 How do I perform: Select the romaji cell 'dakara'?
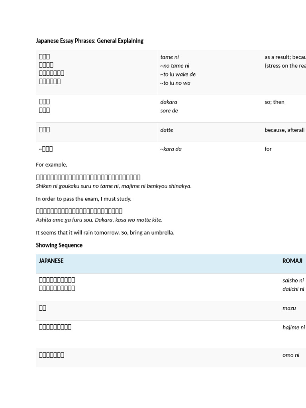(x=169, y=102)
